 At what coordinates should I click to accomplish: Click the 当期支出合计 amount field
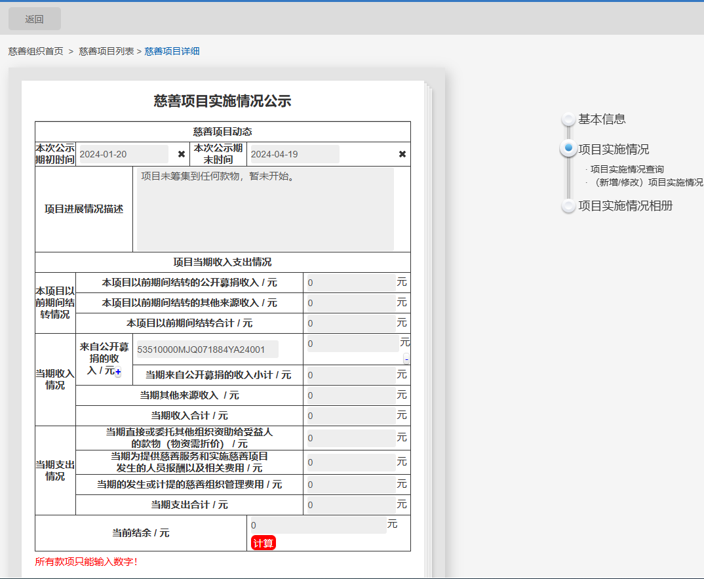tap(351, 505)
